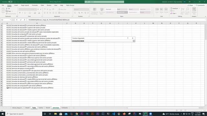Click the AutoSum sigma icon
The image size is (207, 116).
pos(171,8)
